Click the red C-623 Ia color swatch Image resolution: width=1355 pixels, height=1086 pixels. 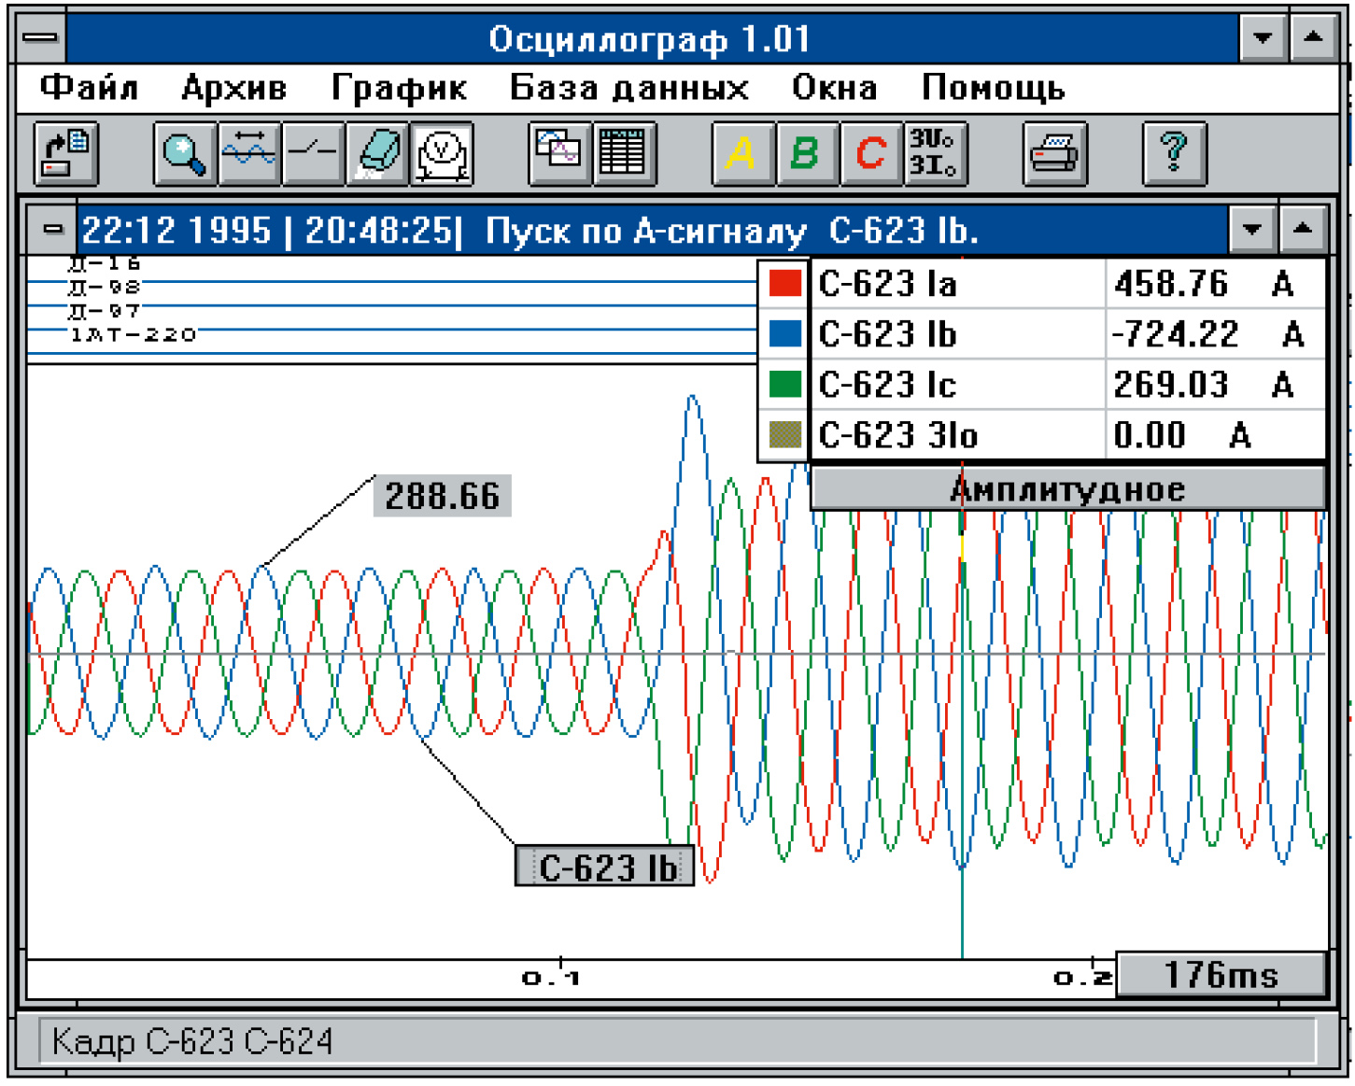coord(784,284)
